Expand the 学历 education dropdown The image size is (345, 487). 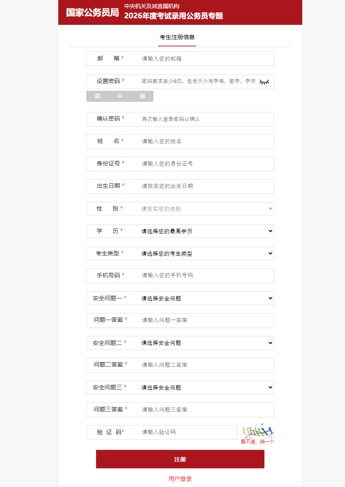(206, 231)
